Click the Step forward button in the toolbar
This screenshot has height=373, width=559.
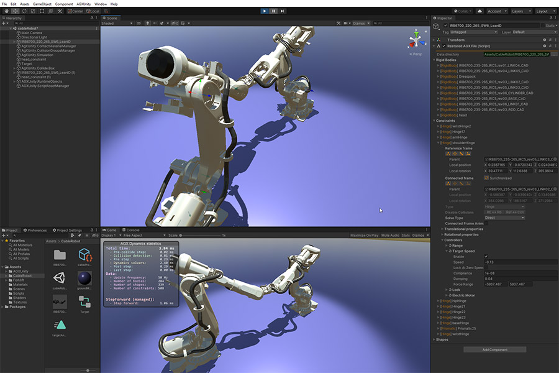pos(283,11)
